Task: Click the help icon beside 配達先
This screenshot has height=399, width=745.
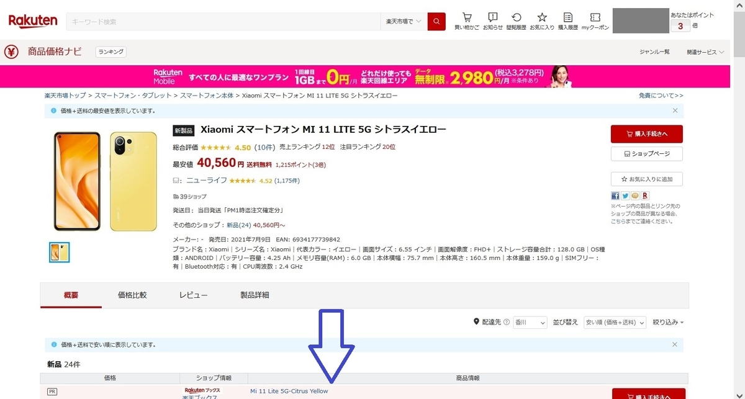Action: (507, 322)
